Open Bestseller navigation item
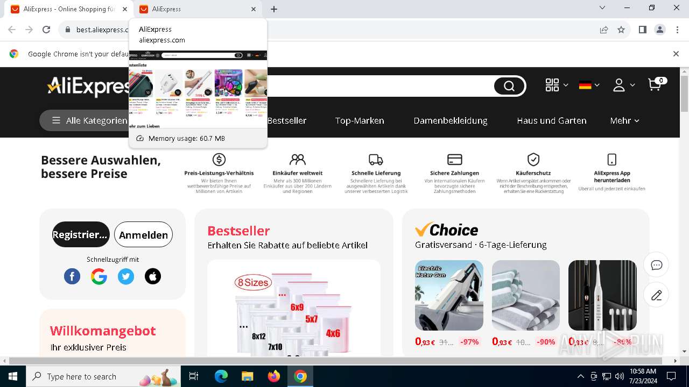Screen dimensions: 689x387 (x=287, y=120)
